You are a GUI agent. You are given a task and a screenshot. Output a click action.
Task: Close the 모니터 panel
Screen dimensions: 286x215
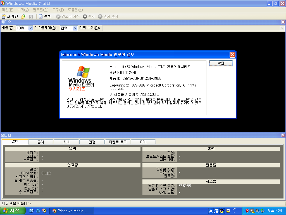tap(283, 135)
